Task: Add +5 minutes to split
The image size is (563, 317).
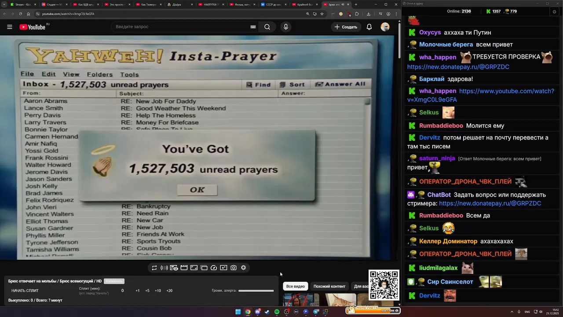Action: pos(147,291)
